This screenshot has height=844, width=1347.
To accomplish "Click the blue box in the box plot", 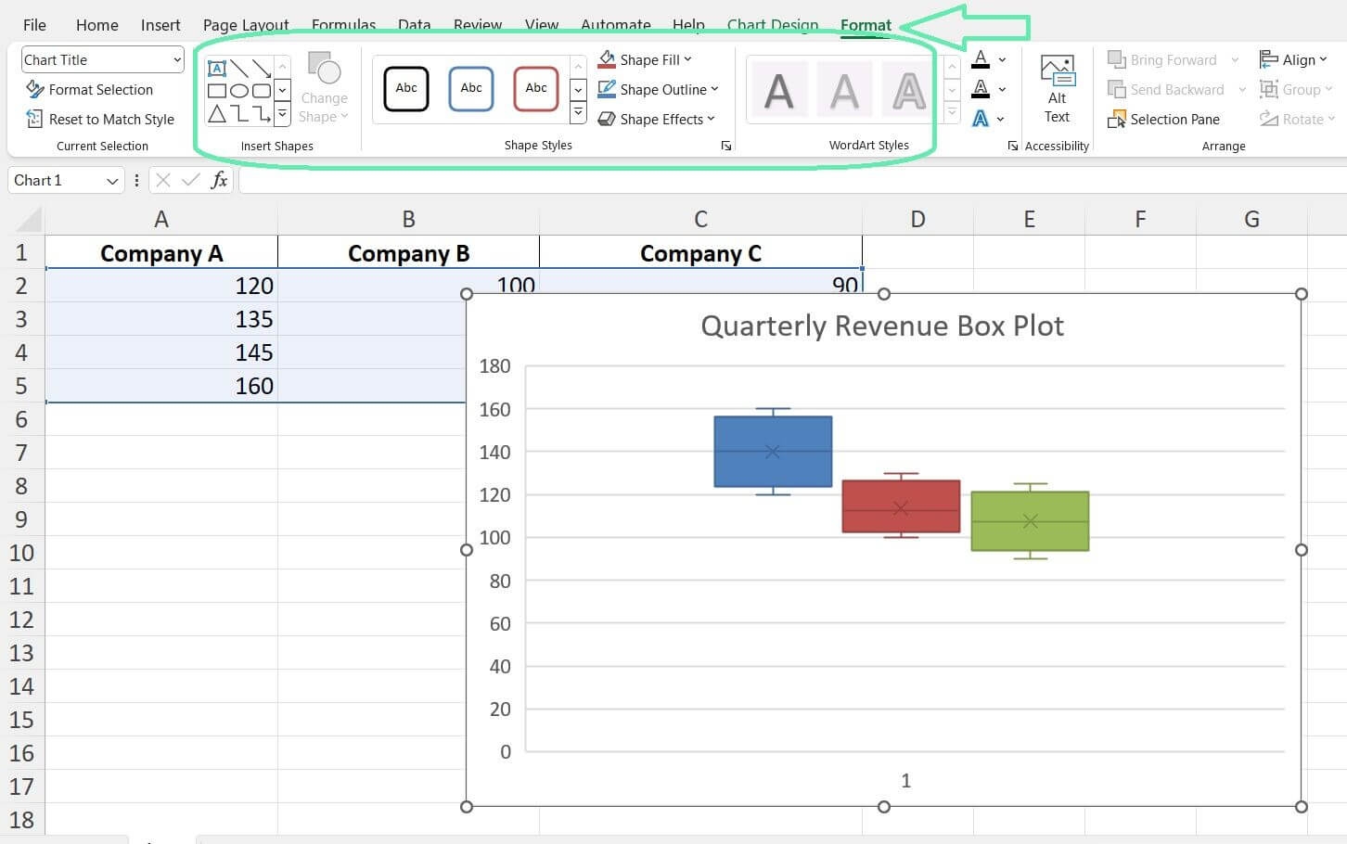I will [773, 452].
